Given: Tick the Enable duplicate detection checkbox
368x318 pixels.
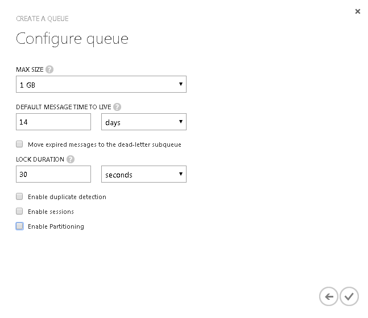Looking at the screenshot, I should (x=19, y=197).
